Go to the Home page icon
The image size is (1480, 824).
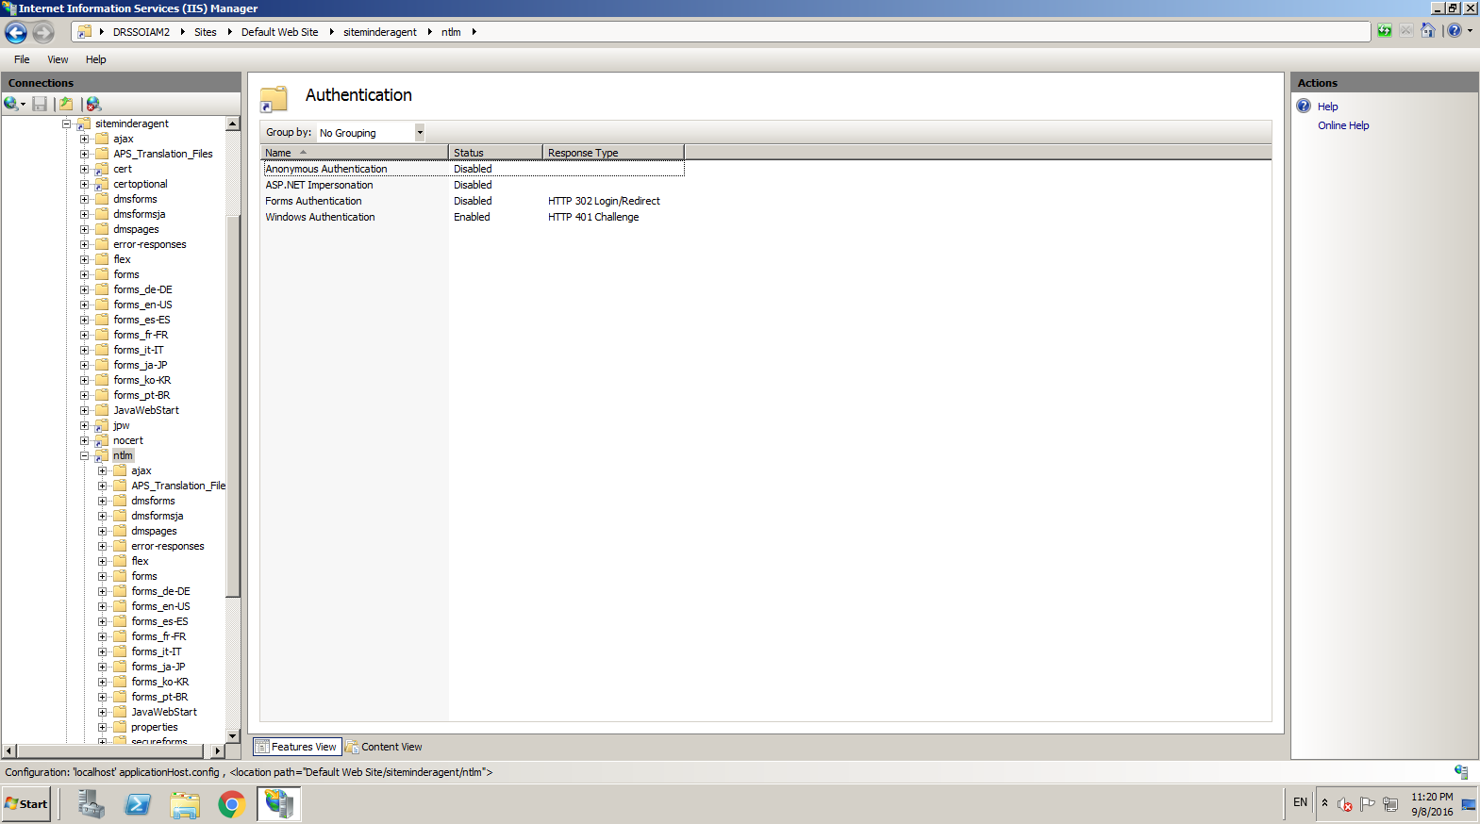[x=1427, y=31]
